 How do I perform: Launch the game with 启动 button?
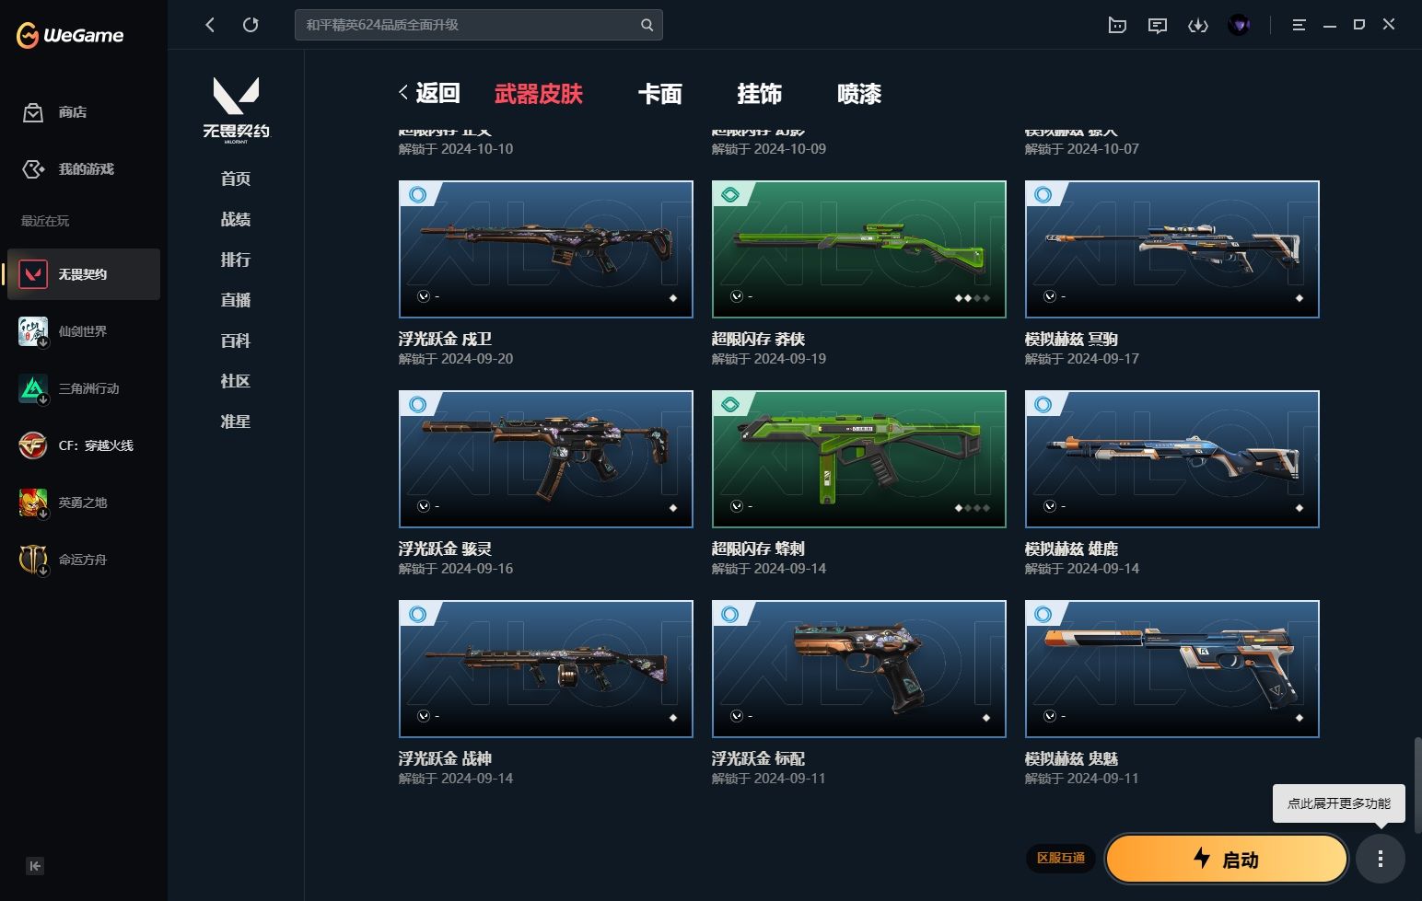click(x=1227, y=860)
